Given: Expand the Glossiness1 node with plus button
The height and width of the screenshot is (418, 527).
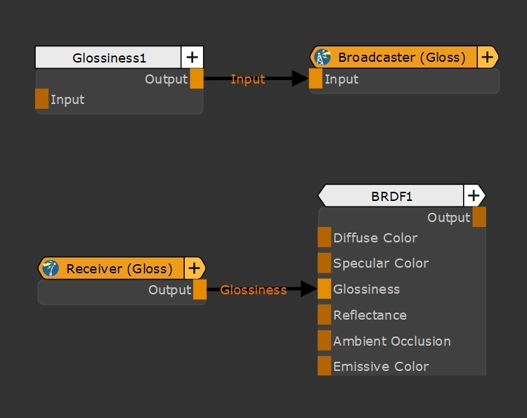Looking at the screenshot, I should pos(192,58).
